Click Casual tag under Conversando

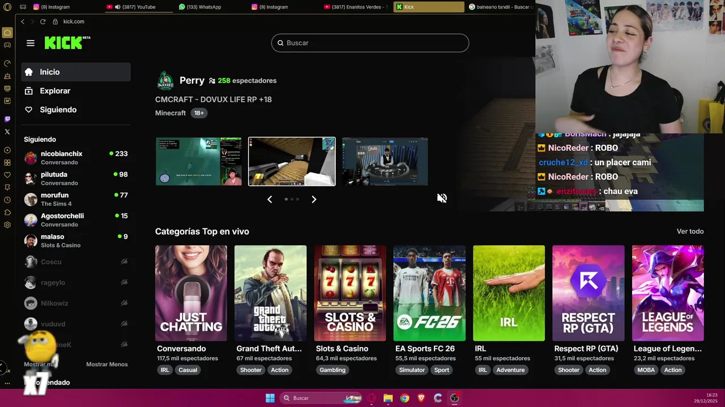click(x=188, y=370)
